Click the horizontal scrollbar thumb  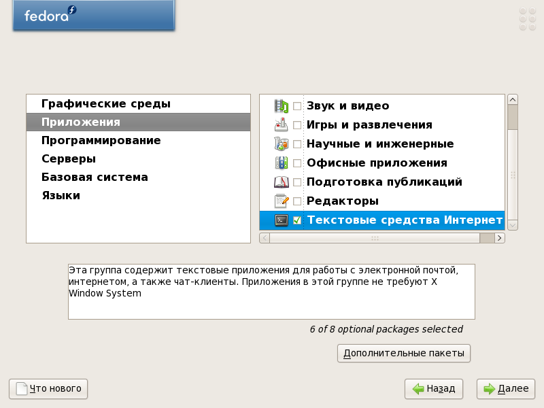tap(375, 238)
